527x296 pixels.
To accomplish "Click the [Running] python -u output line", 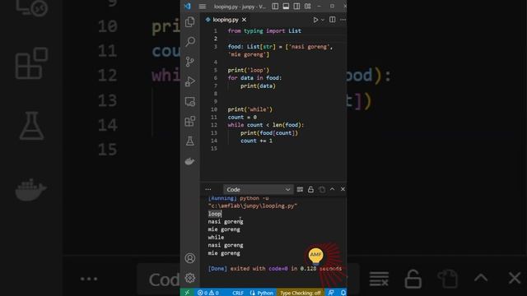I will pos(238,198).
